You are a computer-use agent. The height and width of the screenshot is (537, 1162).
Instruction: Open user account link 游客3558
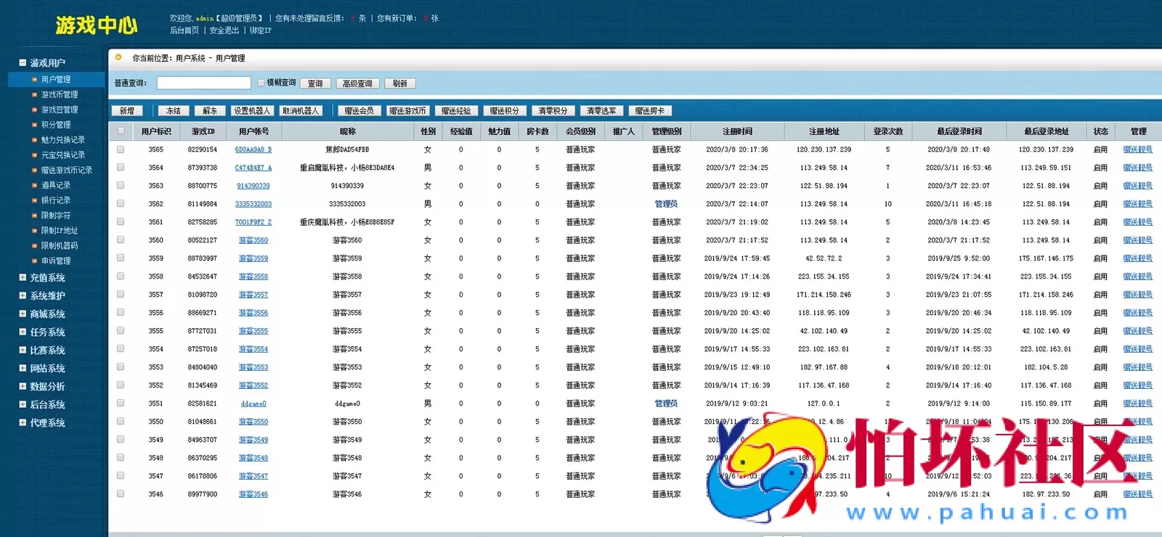(253, 276)
